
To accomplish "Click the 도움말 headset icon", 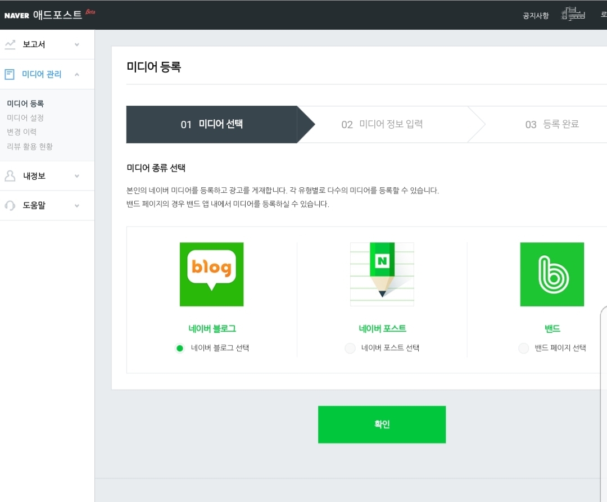I will (x=10, y=206).
